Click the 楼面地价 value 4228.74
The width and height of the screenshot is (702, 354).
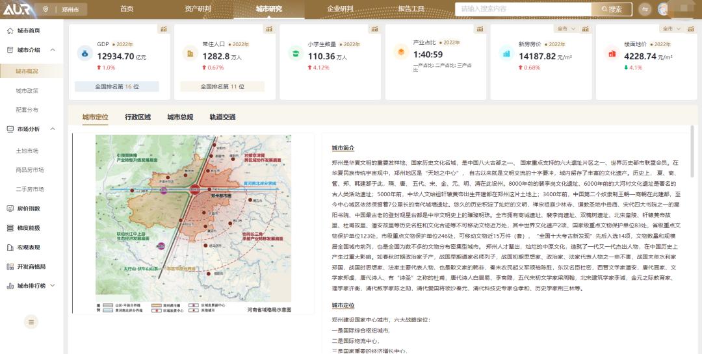(x=640, y=57)
